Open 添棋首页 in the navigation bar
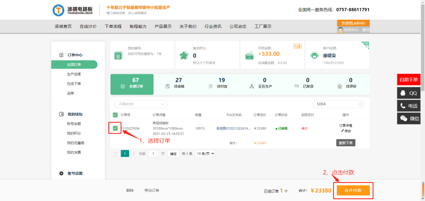 [63, 27]
